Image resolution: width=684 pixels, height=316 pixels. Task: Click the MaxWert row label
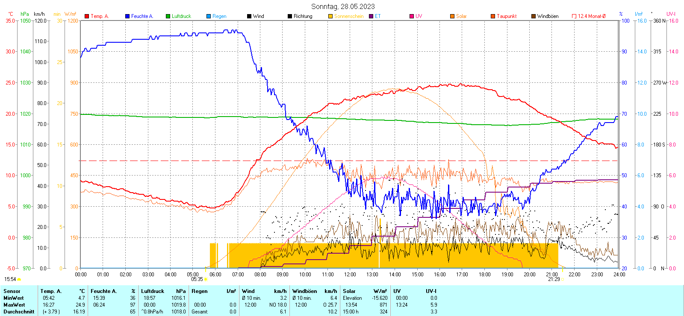(x=14, y=305)
